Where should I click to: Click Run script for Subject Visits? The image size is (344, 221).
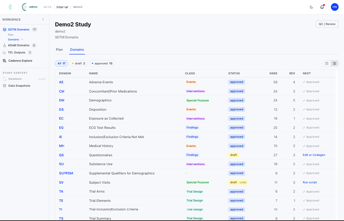(310, 182)
